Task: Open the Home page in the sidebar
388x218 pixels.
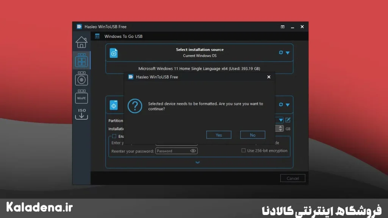Action: (81, 42)
